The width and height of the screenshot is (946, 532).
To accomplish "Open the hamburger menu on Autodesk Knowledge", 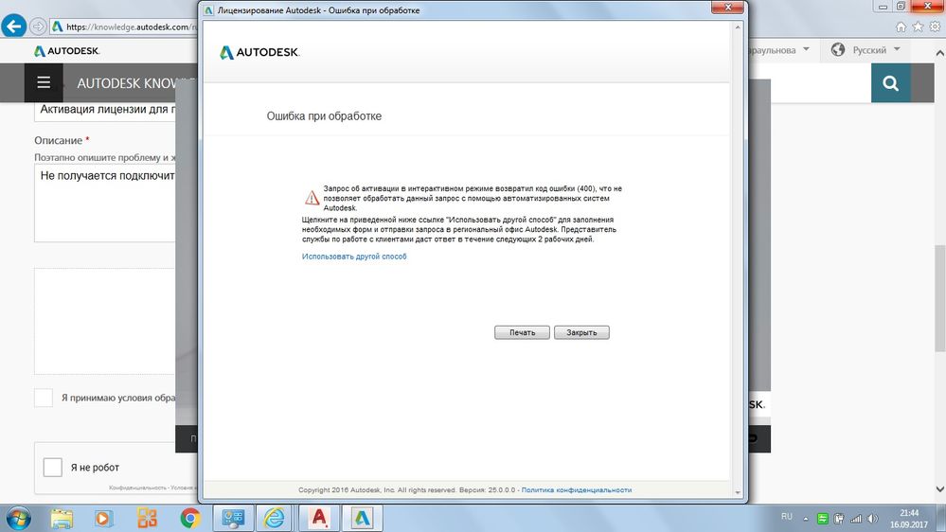I will 44,82.
